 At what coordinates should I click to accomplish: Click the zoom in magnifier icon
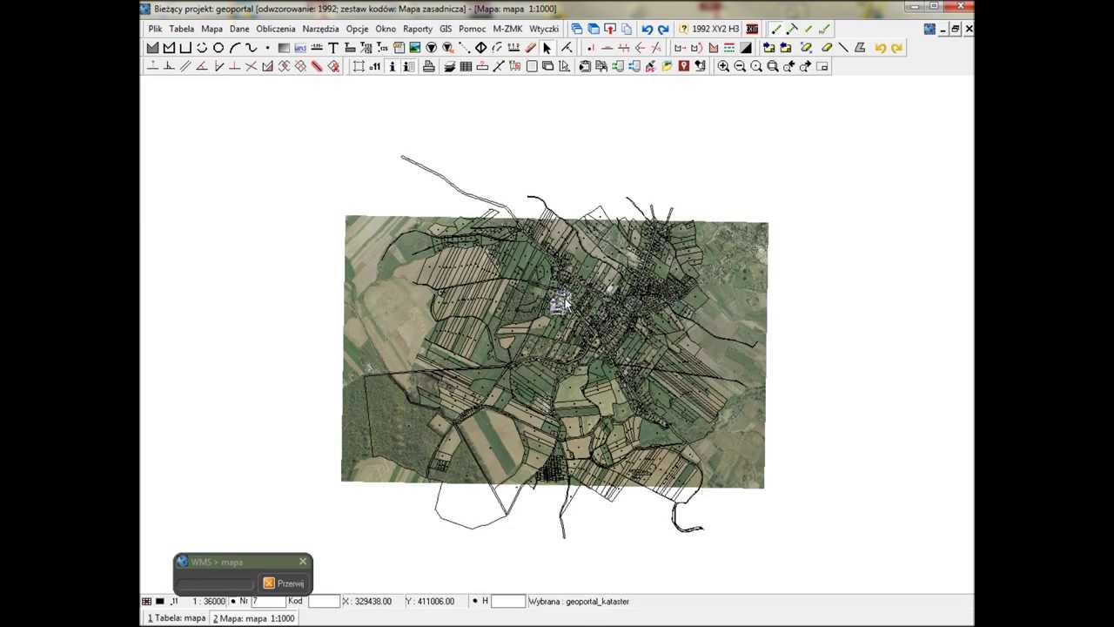pos(723,66)
